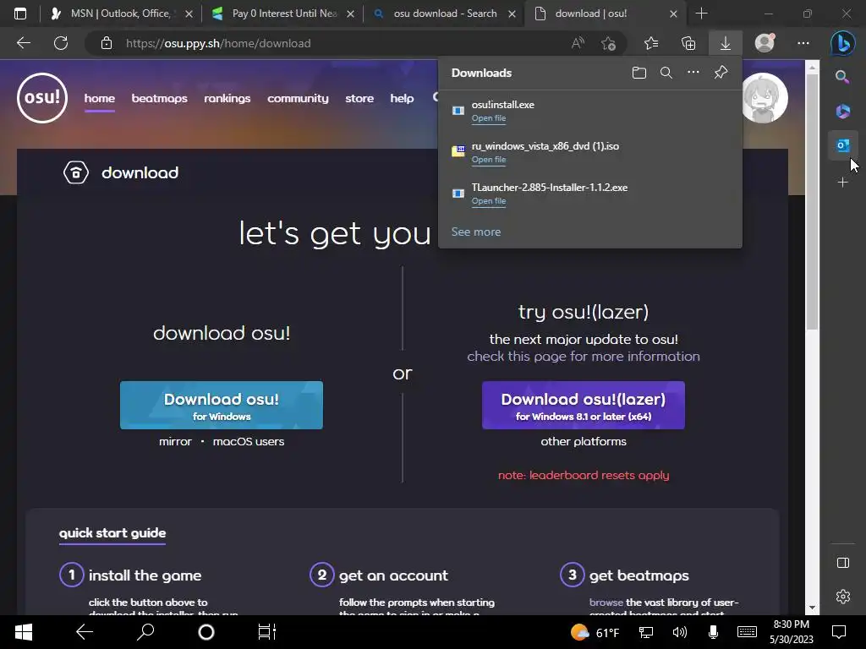Open the notification center icon
This screenshot has height=649, width=866.
(x=839, y=632)
